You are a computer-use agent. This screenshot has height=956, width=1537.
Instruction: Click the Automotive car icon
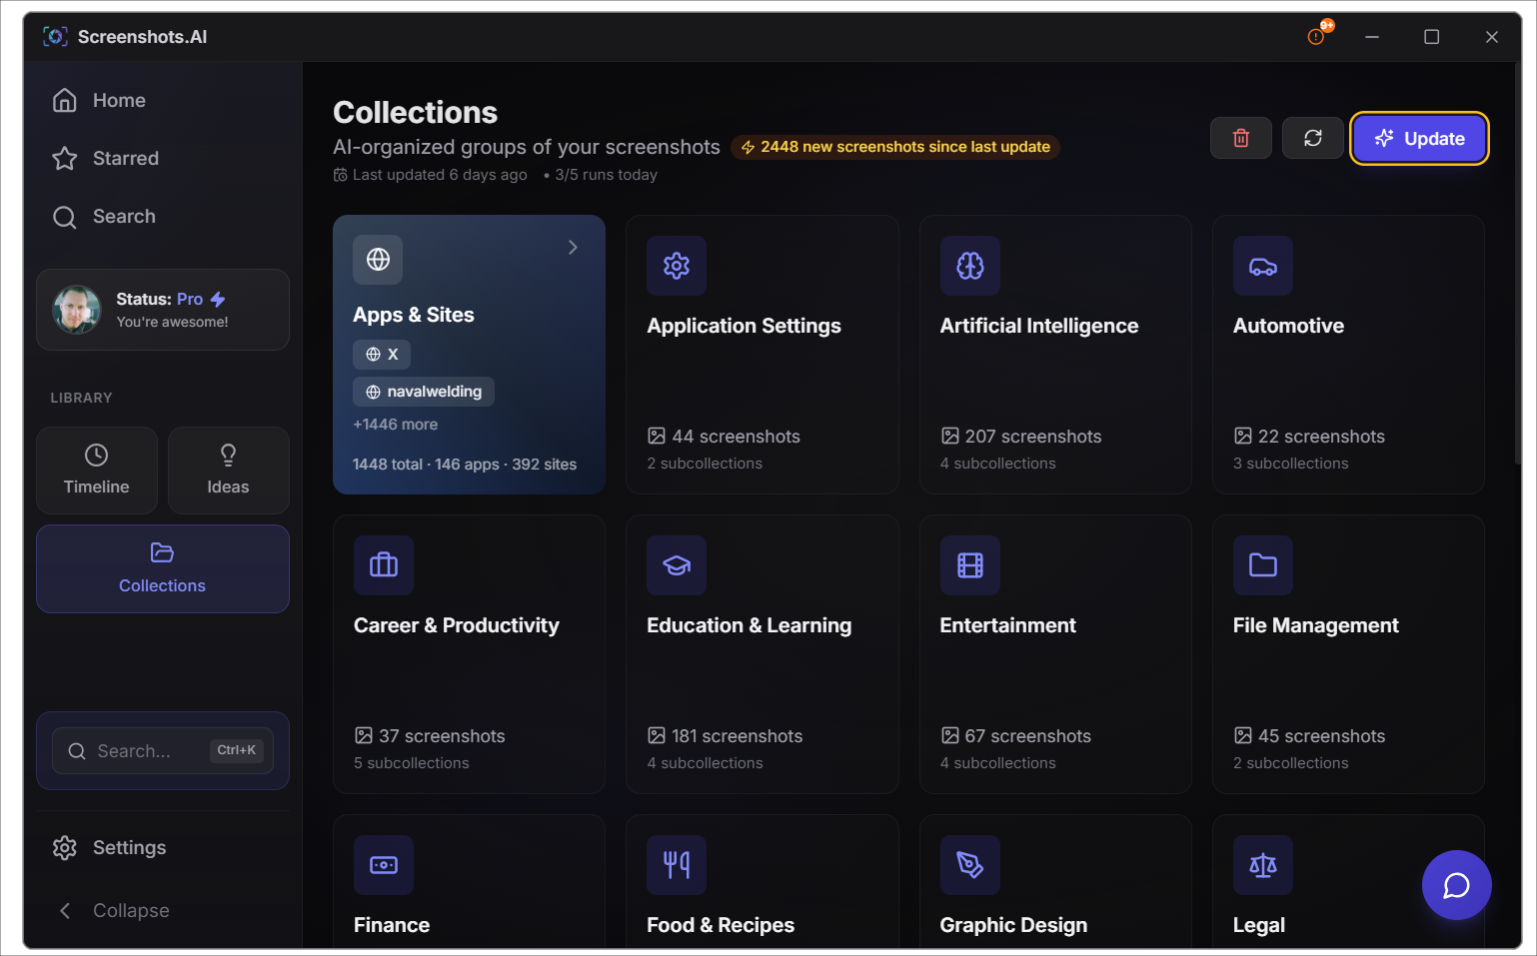click(1262, 266)
